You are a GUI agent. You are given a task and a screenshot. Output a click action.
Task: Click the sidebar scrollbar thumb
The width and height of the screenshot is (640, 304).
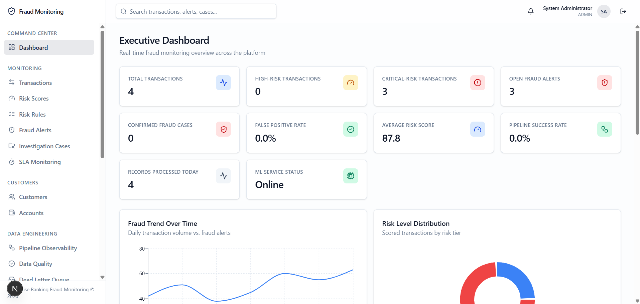(x=102, y=94)
